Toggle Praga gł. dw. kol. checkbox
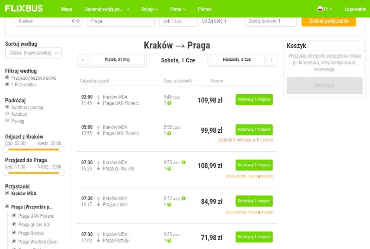Viewport: 370px width, 249px height. [x=14, y=224]
